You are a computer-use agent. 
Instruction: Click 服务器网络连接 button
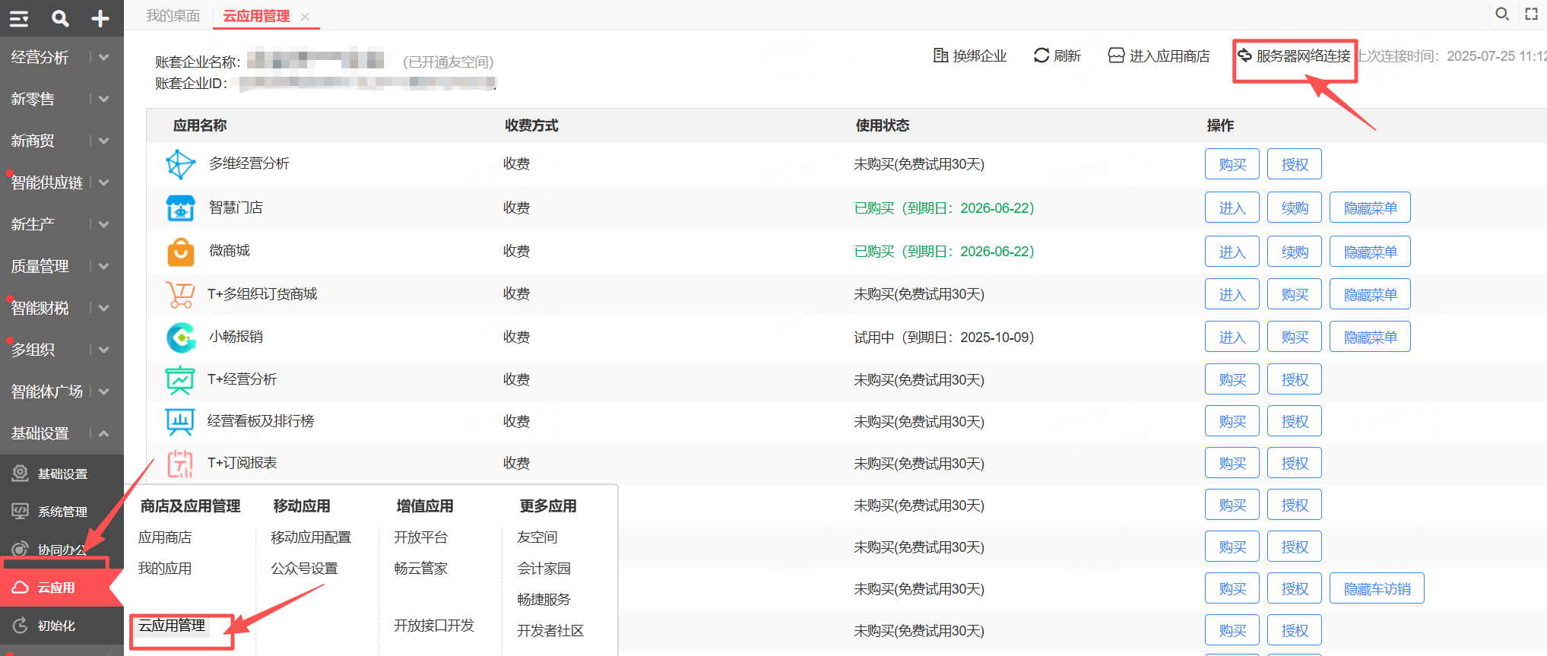coord(1294,55)
